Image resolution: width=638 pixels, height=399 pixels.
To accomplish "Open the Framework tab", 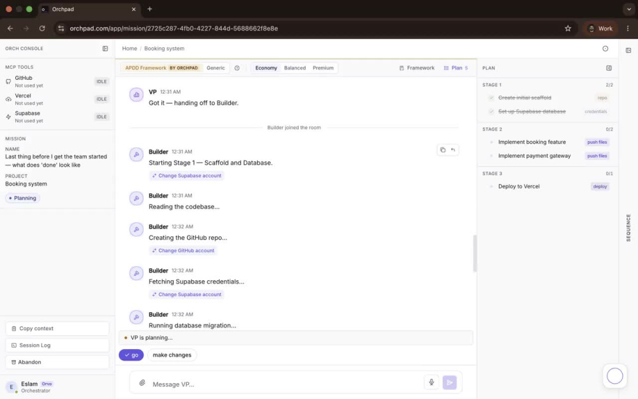I will tap(417, 68).
